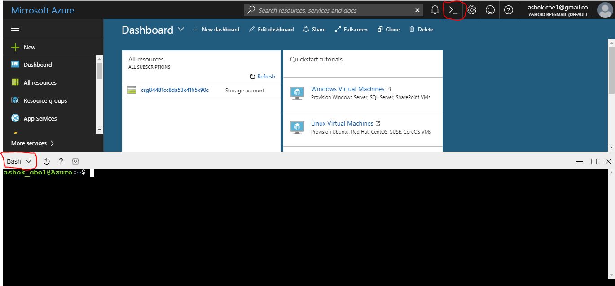Click inside the search resources field
The height and width of the screenshot is (286, 615).
(x=332, y=9)
